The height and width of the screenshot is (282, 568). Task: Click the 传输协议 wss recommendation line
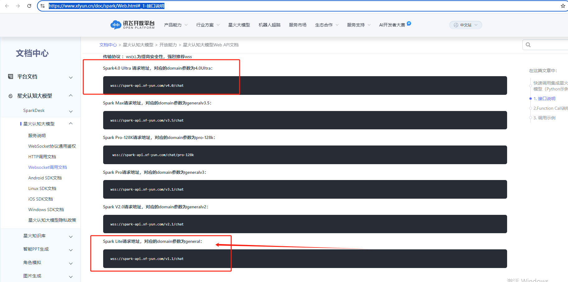coord(148,57)
